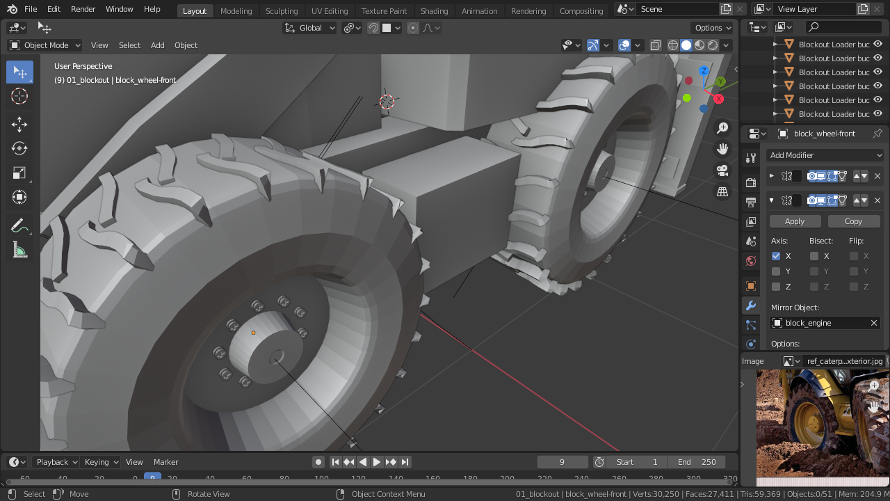Switch to the Shading workspace tab
Screen dimensions: 890x501
(x=434, y=11)
